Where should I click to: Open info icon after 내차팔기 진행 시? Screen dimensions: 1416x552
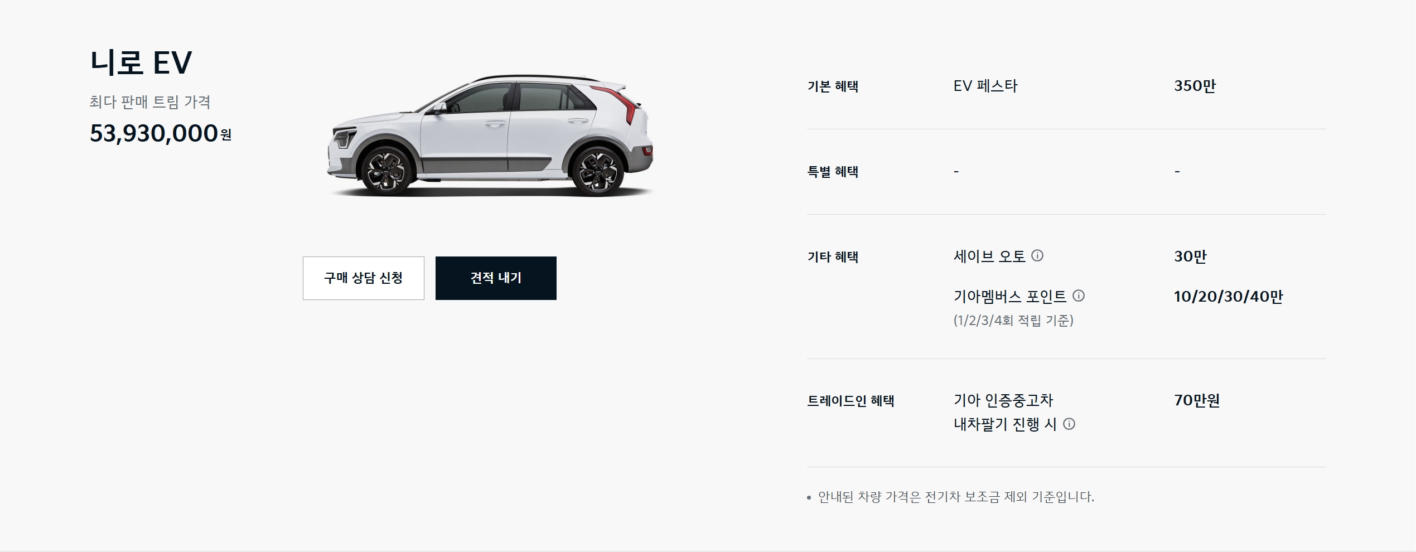tap(1069, 424)
